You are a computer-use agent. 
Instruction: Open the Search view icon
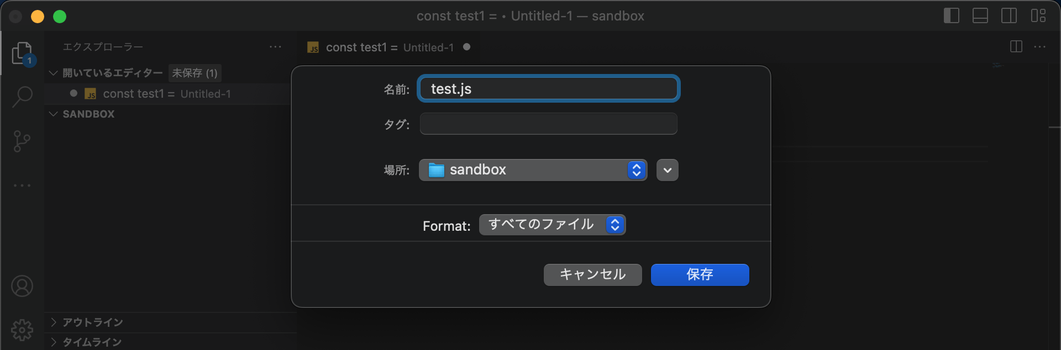[22, 97]
